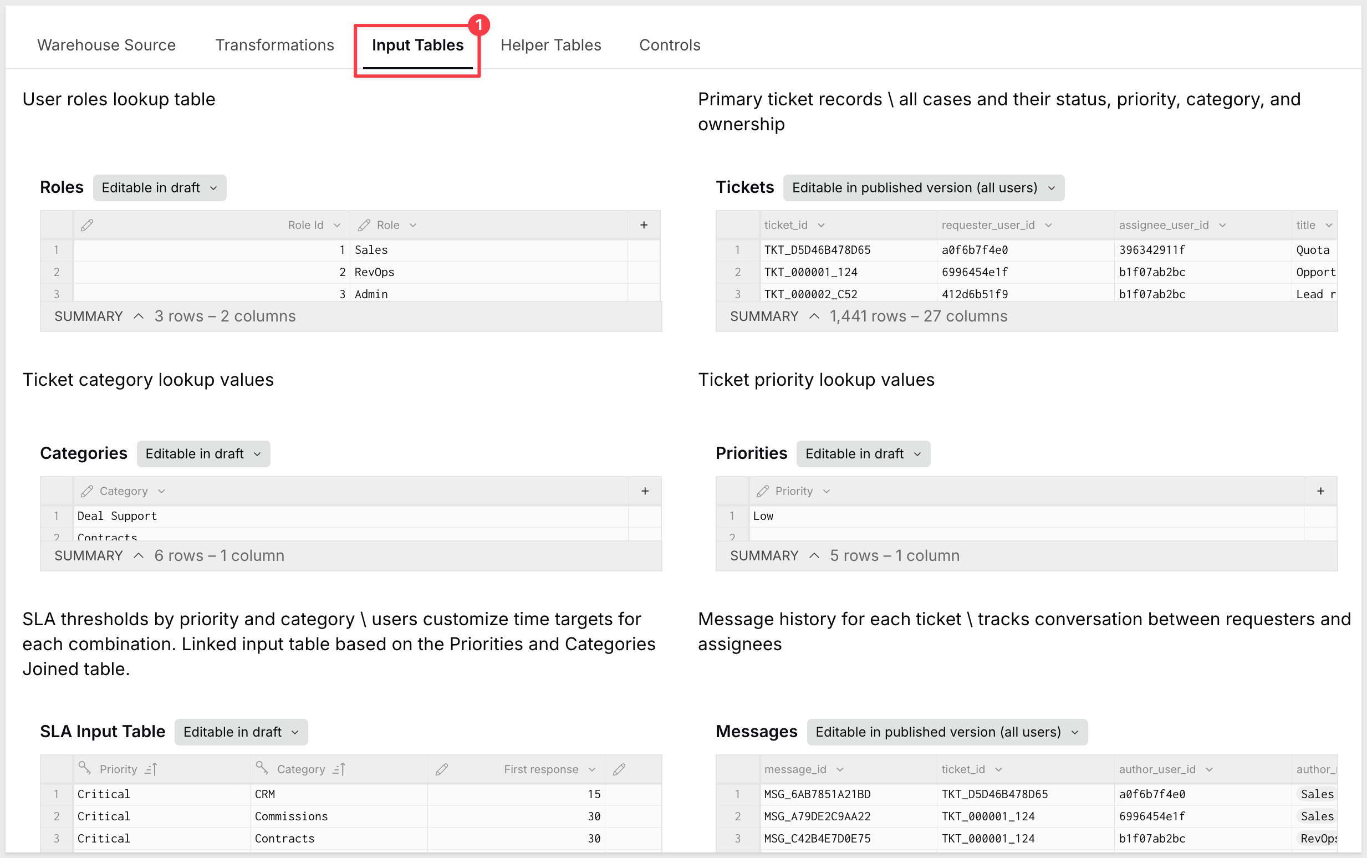This screenshot has height=858, width=1367.
Task: Open Role Id column menu chevron
Action: click(x=337, y=225)
